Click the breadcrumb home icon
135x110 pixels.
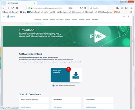point(19,24)
